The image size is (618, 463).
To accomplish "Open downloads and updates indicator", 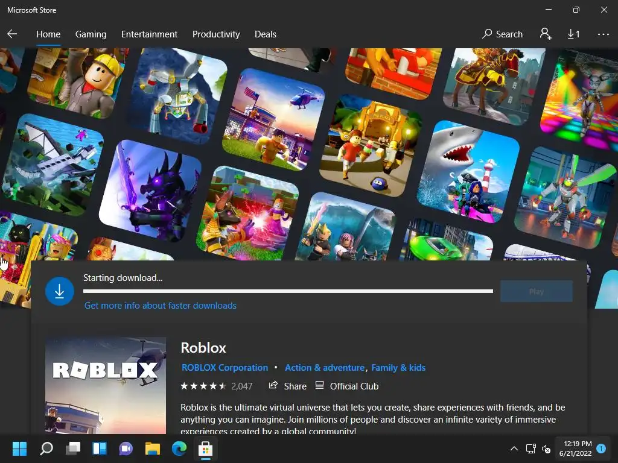I will click(x=573, y=34).
